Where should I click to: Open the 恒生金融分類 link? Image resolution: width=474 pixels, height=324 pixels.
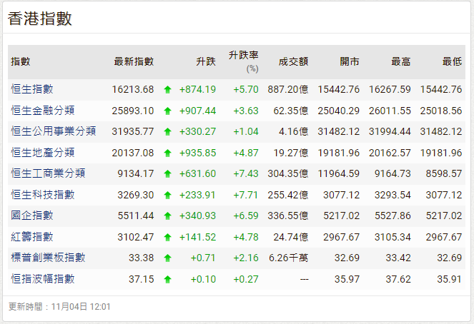[43, 111]
